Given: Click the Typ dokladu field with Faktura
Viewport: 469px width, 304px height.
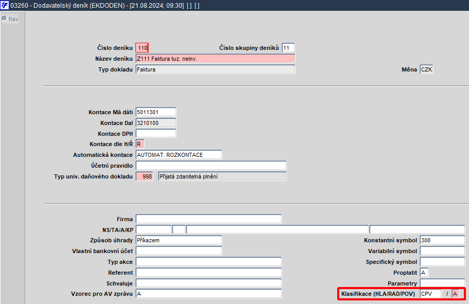Looking at the screenshot, I should pos(215,69).
